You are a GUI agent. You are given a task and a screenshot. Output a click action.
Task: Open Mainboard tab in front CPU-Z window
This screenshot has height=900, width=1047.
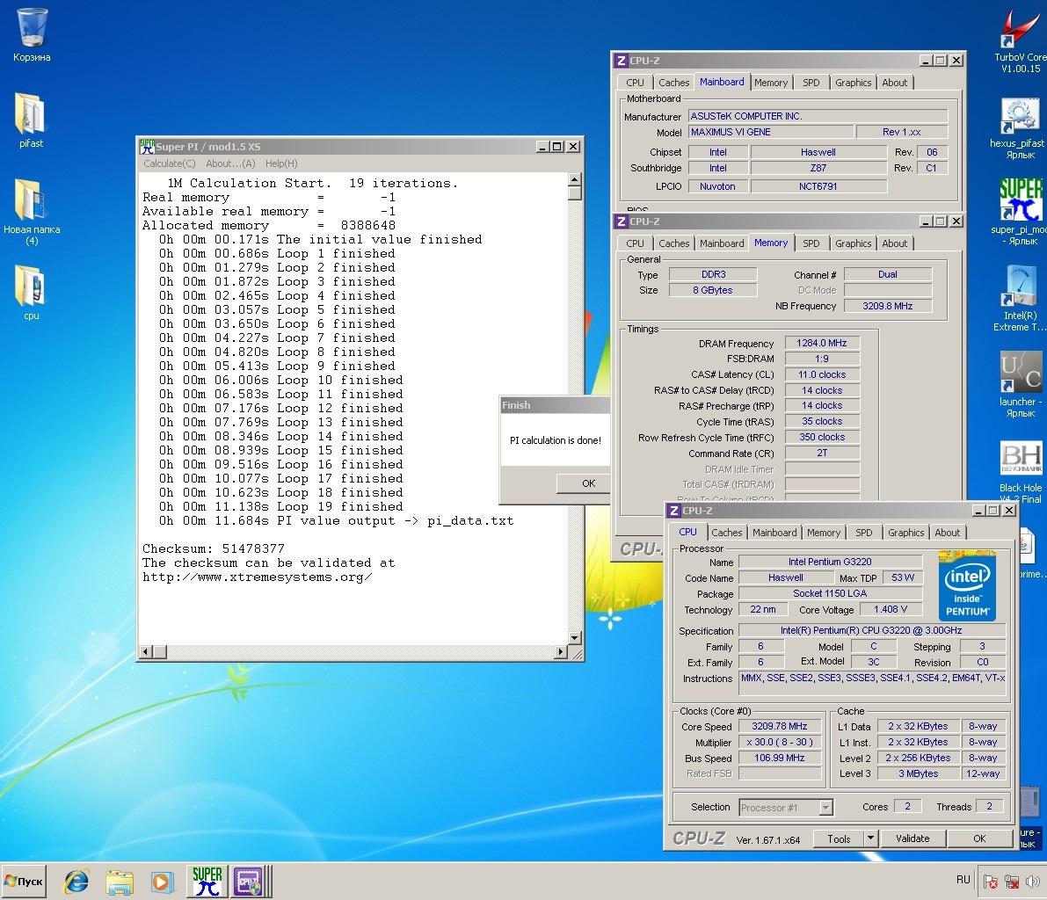(x=774, y=533)
